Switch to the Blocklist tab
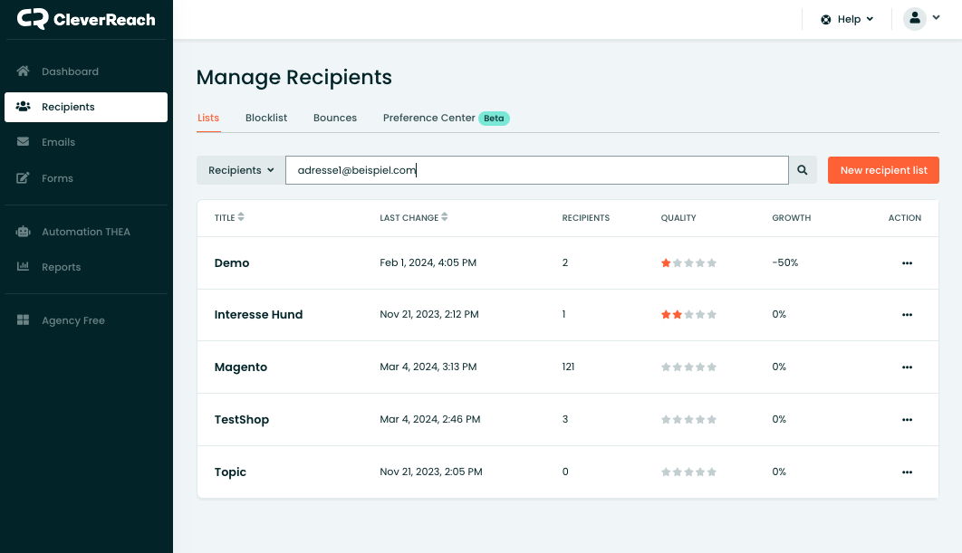This screenshot has height=553, width=962. (x=266, y=118)
